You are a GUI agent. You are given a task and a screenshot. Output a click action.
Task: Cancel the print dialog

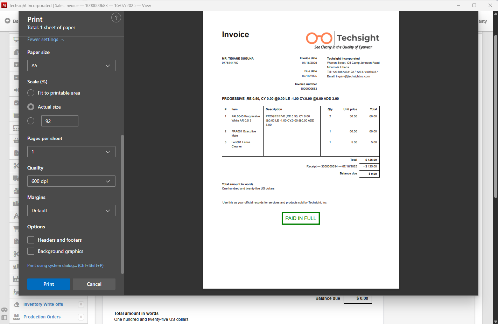[x=94, y=284]
